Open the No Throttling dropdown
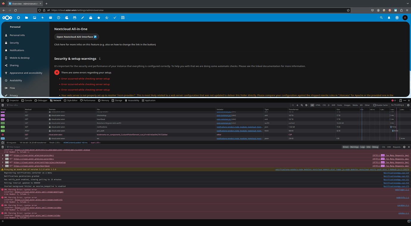411x226 pixels. click(x=398, y=105)
